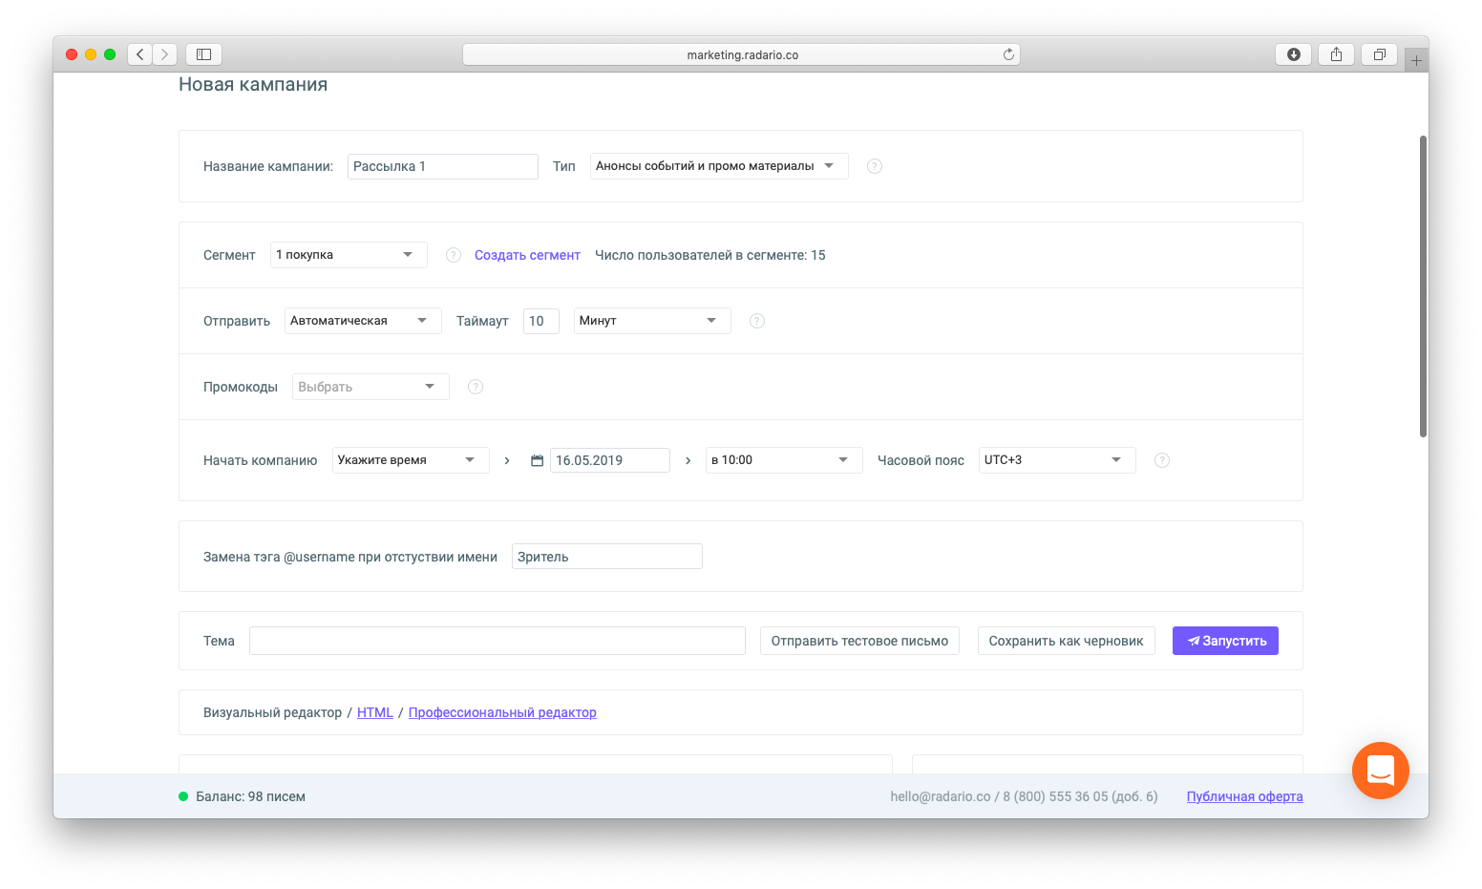This screenshot has height=889, width=1482.
Task: Click 'Создать сегмент' link
Action: pyautogui.click(x=527, y=255)
